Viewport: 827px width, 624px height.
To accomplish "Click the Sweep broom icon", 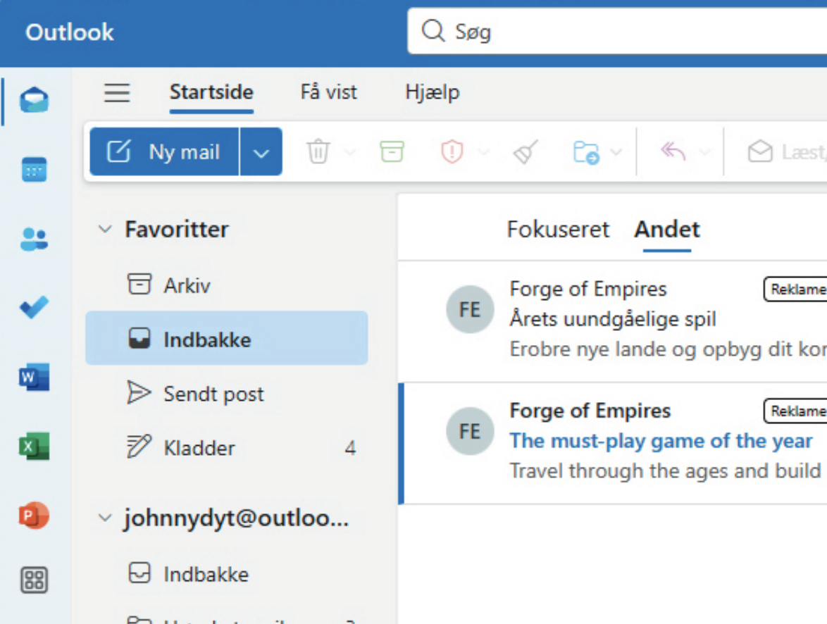I will point(526,152).
